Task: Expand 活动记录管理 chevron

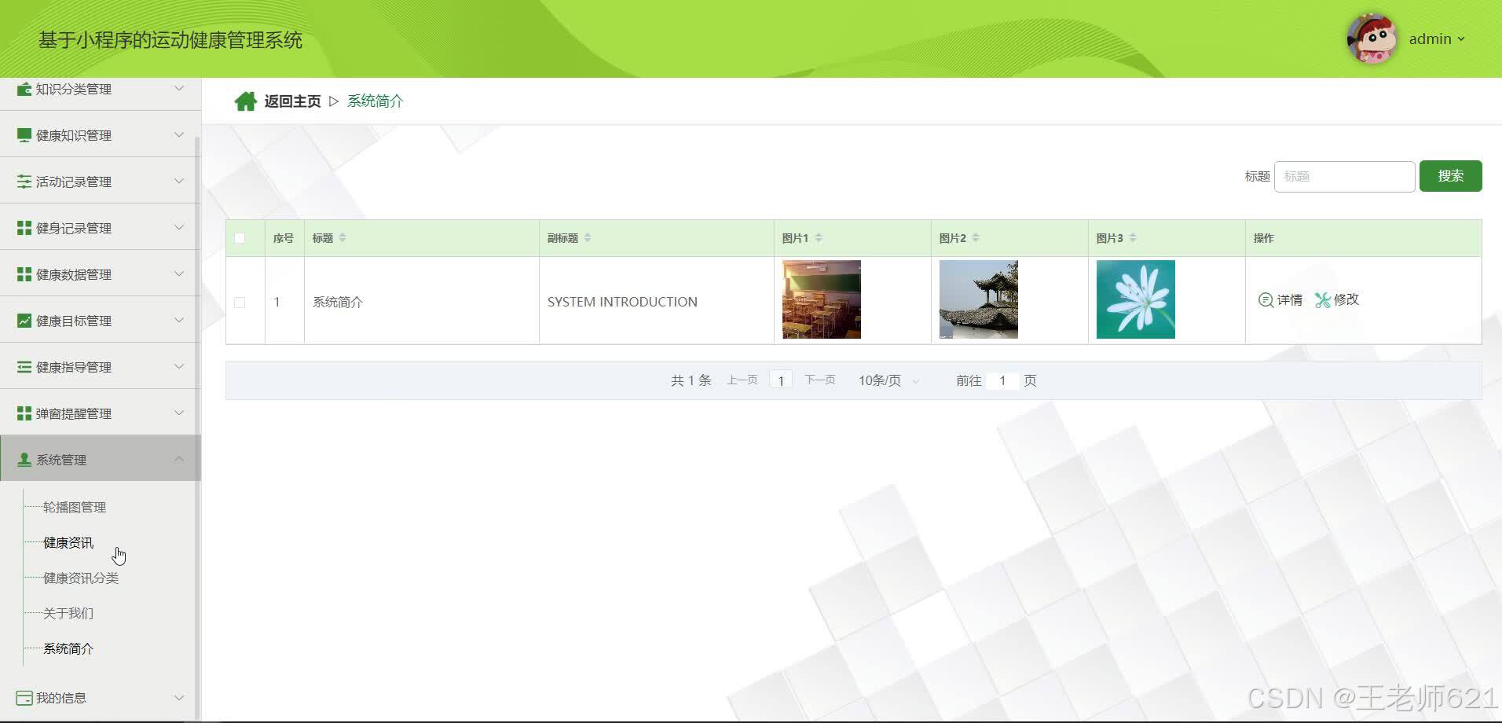Action: coord(179,181)
